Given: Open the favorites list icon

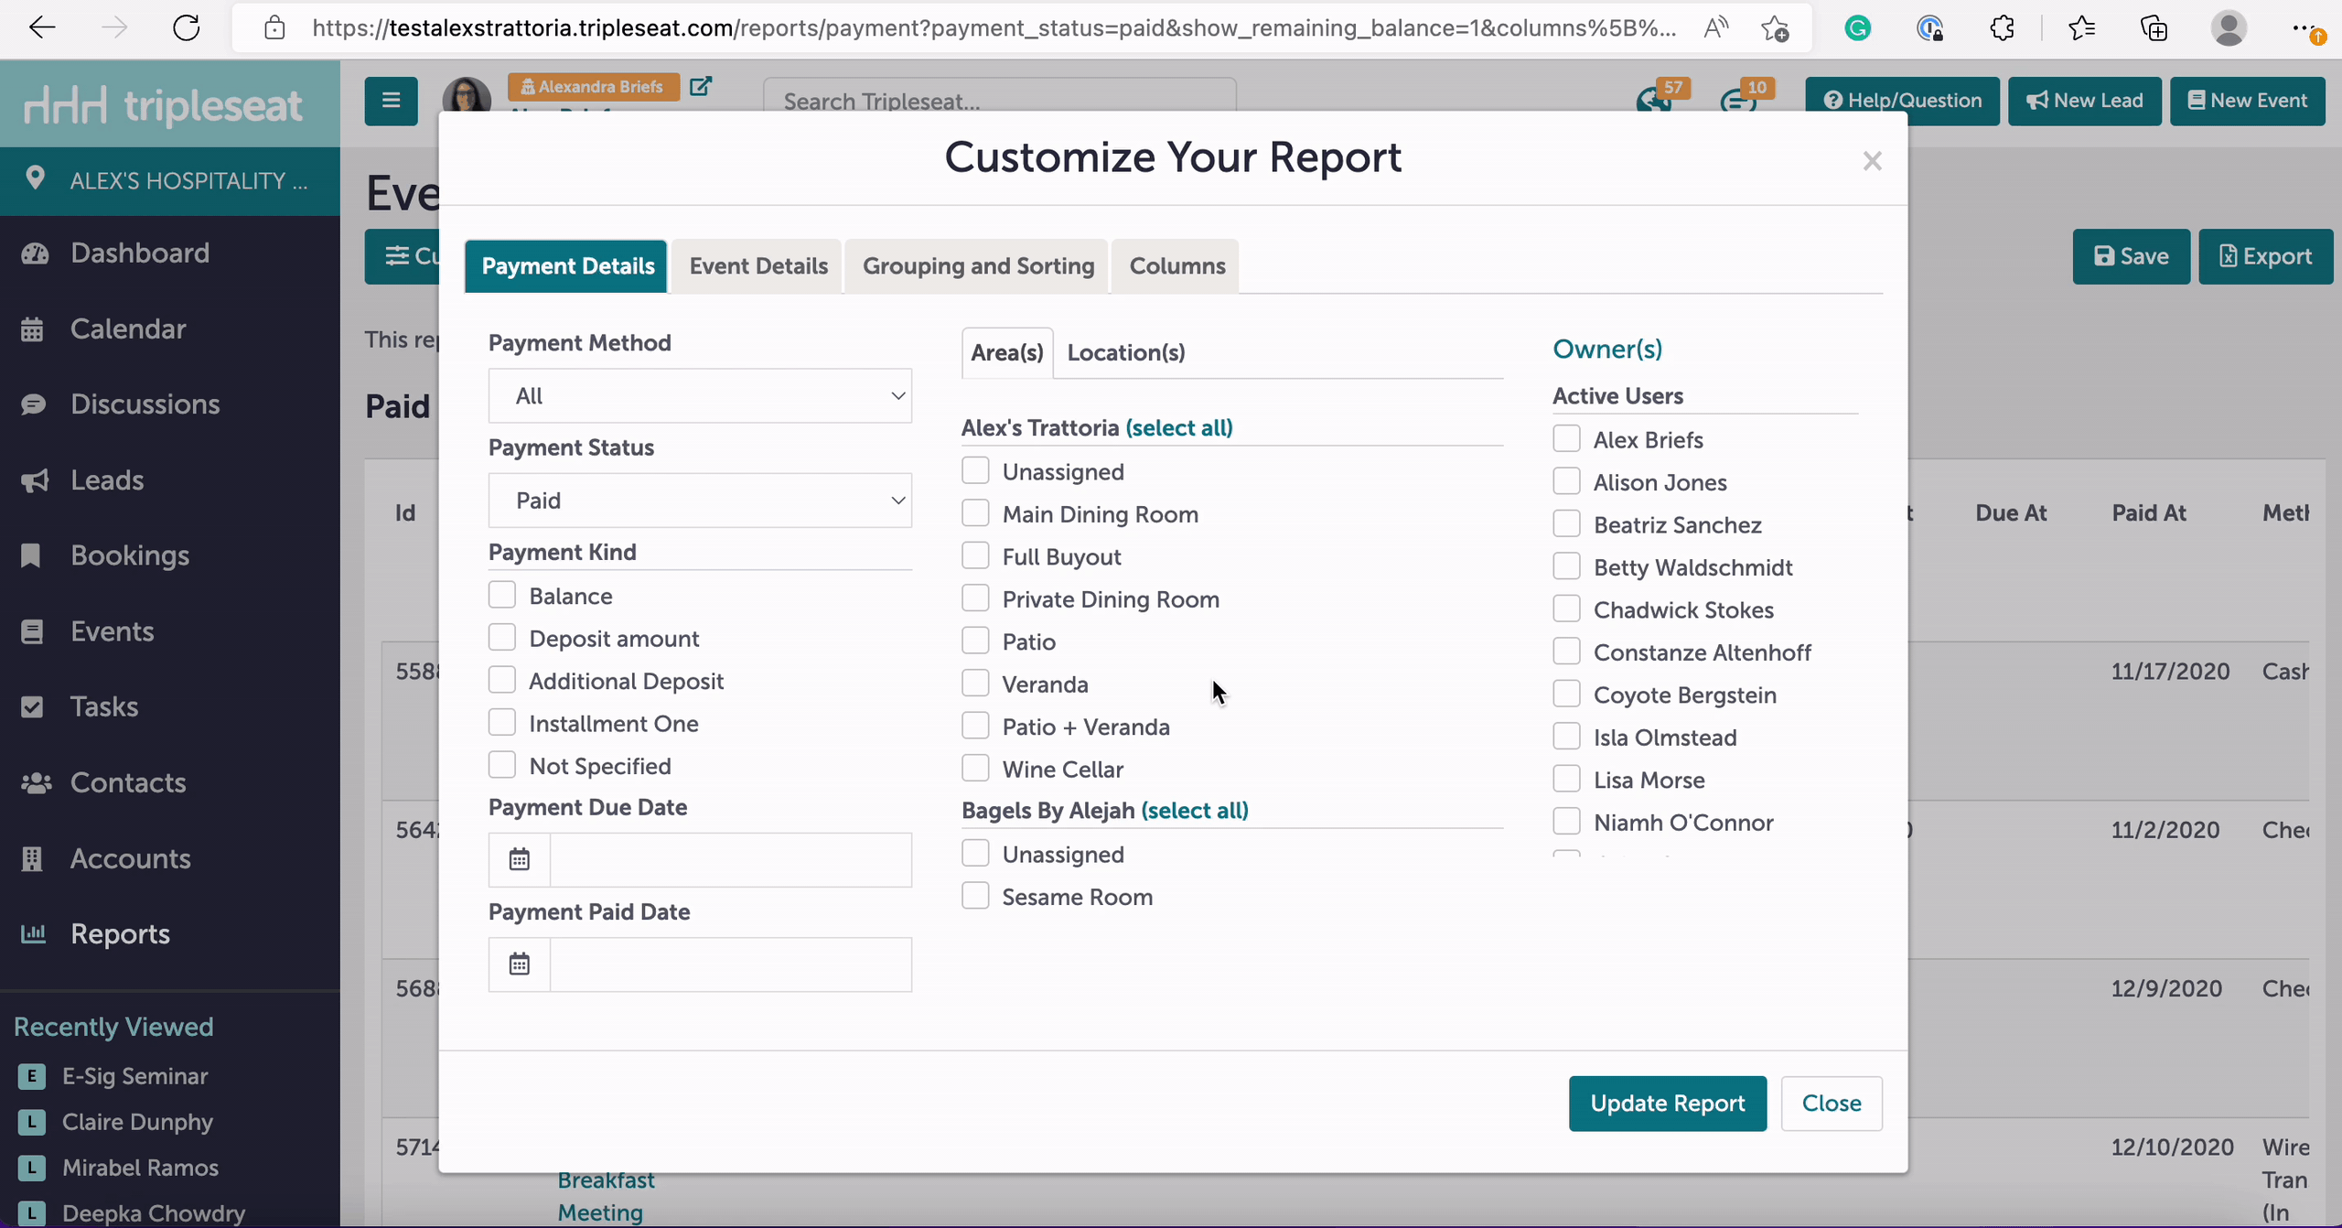Looking at the screenshot, I should point(2081,28).
